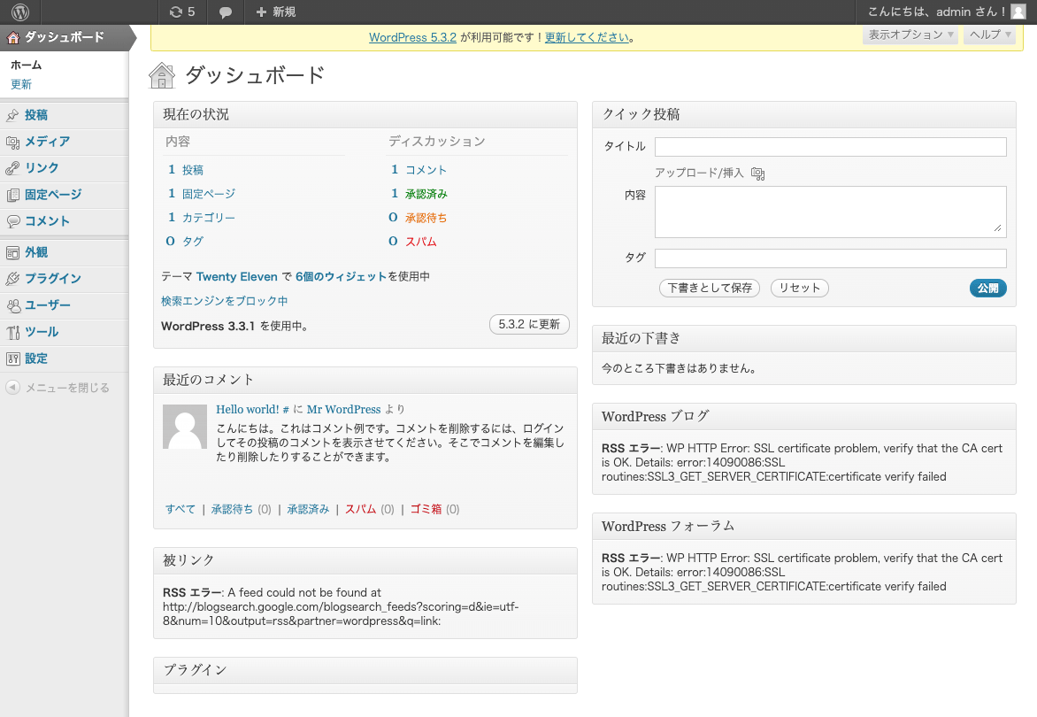Click the リンク chain icon in sidebar
This screenshot has width=1037, height=717.
click(12, 169)
